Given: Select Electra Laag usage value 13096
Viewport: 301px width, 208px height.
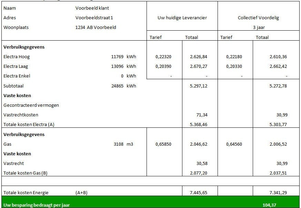Looking at the screenshot, I should coord(117,66).
